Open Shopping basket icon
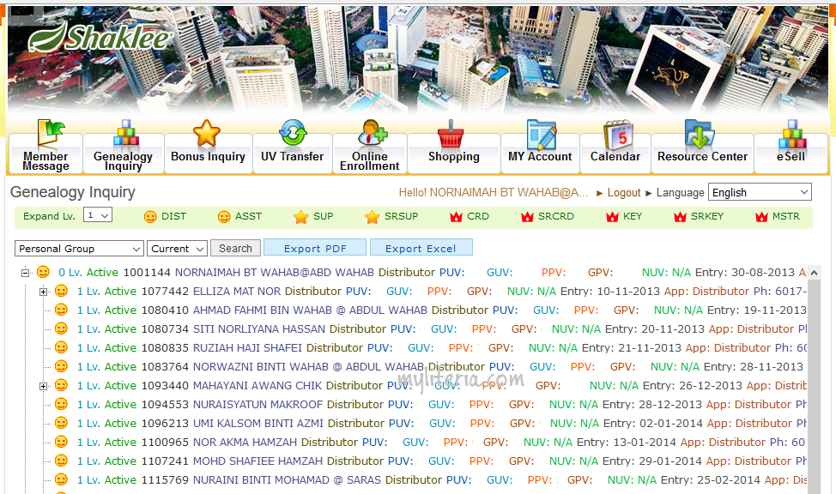The width and height of the screenshot is (836, 494). coord(451,134)
